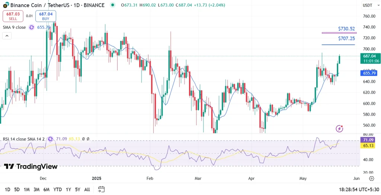This screenshot has height=195, width=381.
Task: Click the Dec label on time axis
Action: pyautogui.click(x=43, y=179)
